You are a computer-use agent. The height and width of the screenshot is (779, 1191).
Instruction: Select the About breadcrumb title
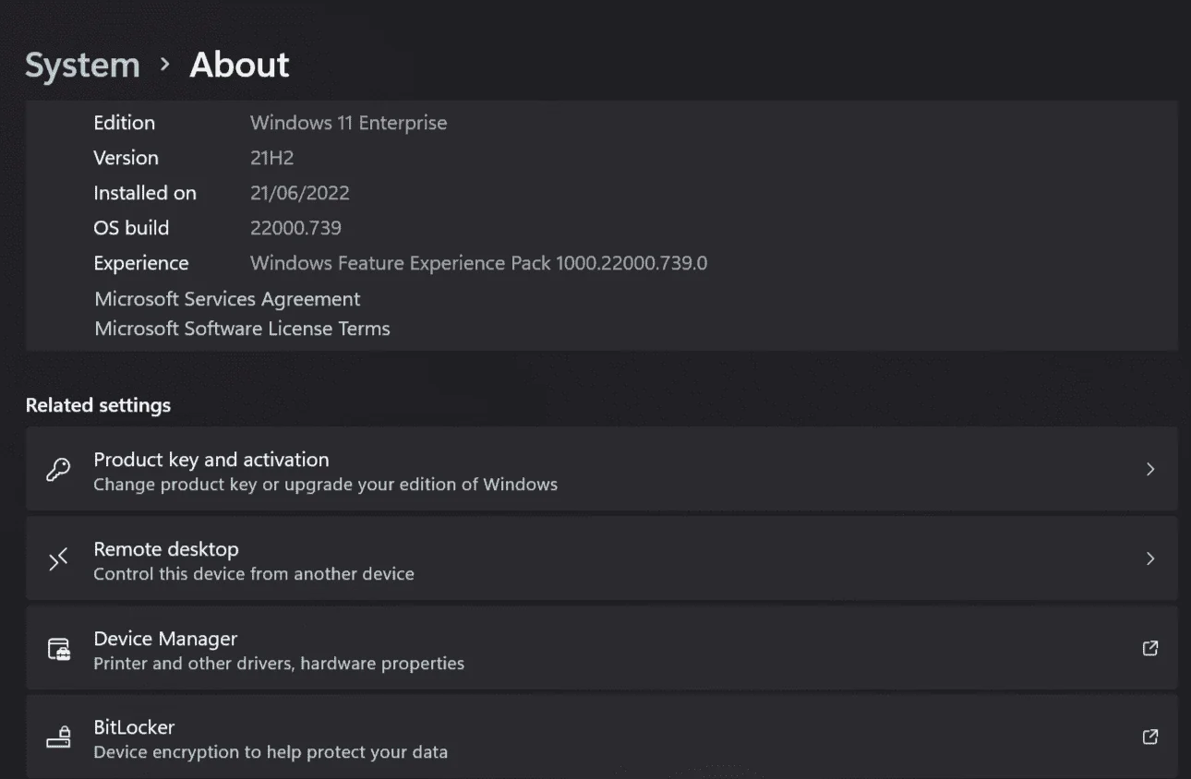click(239, 66)
